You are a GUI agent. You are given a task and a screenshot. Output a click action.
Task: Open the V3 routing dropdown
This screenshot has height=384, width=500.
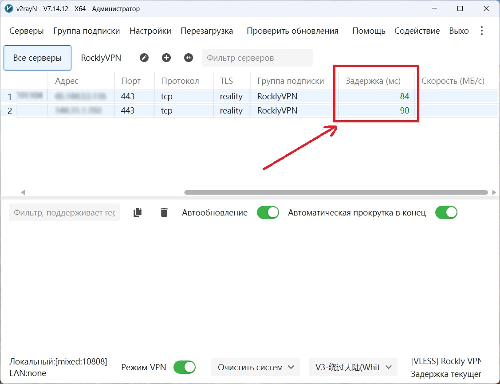click(353, 367)
